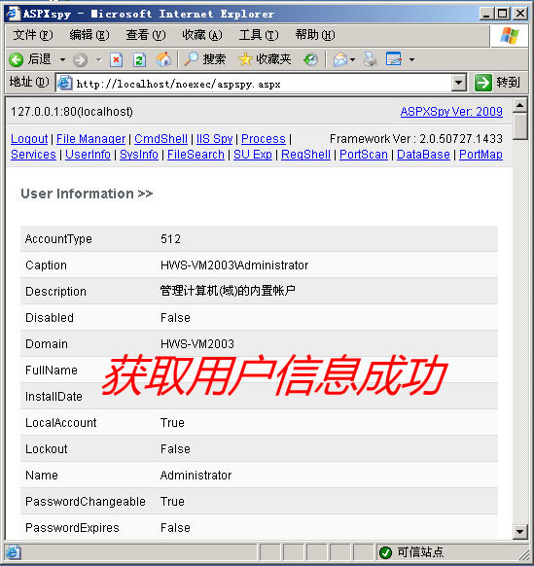Open the CmdShell link
Screen dimensions: 534x566
(160, 139)
